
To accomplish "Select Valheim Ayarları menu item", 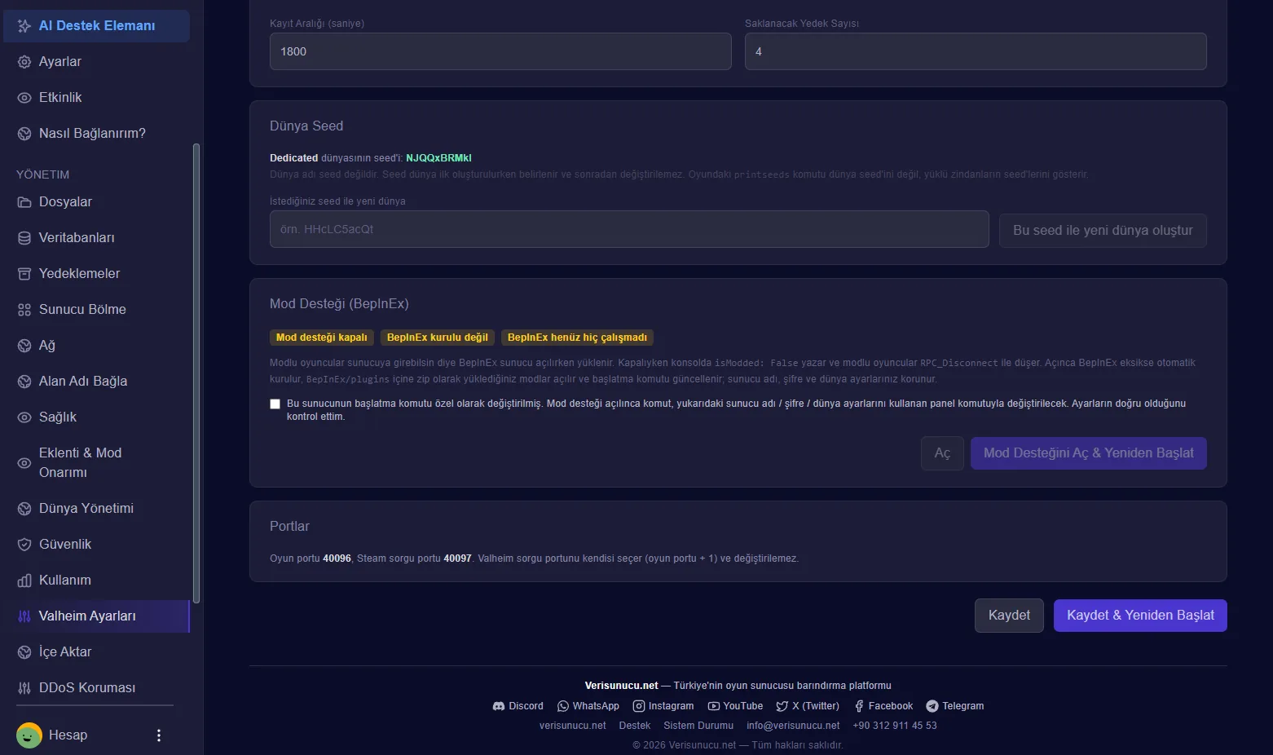I will pos(96,616).
